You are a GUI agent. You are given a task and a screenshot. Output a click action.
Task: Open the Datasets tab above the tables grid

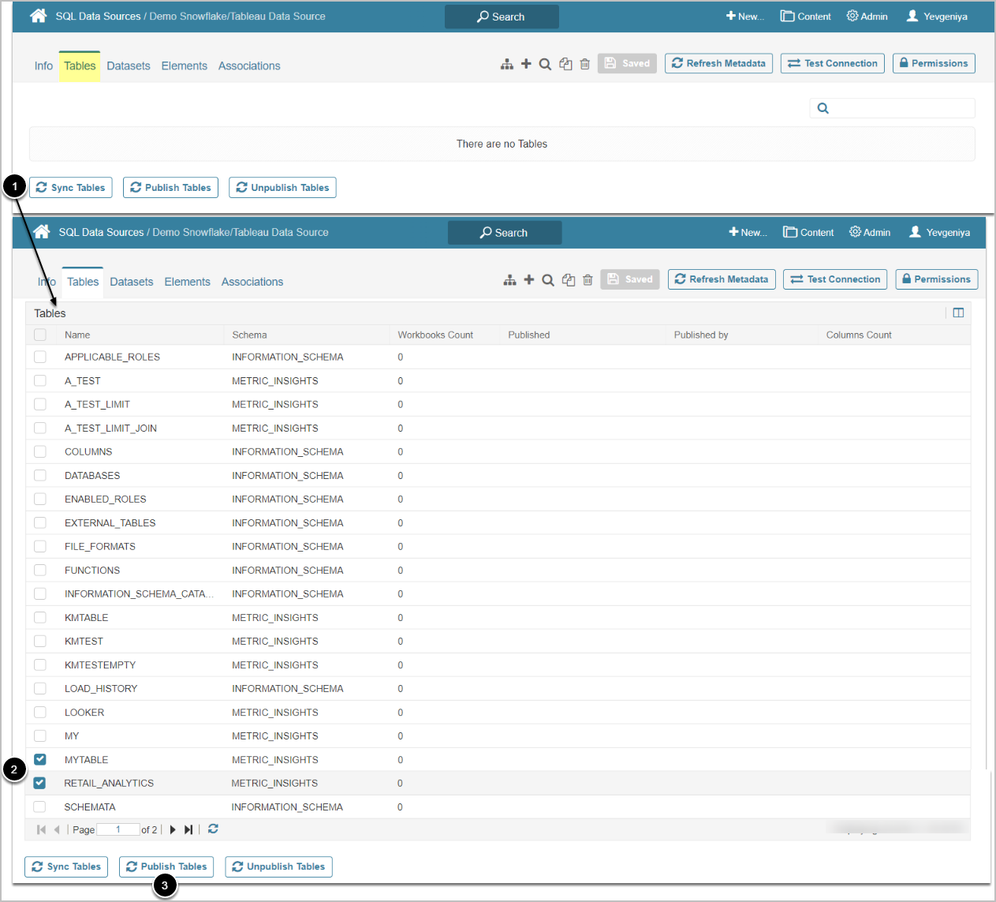[131, 282]
